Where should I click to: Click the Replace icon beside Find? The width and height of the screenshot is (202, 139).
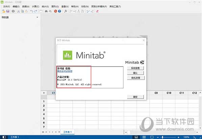pos(50,11)
